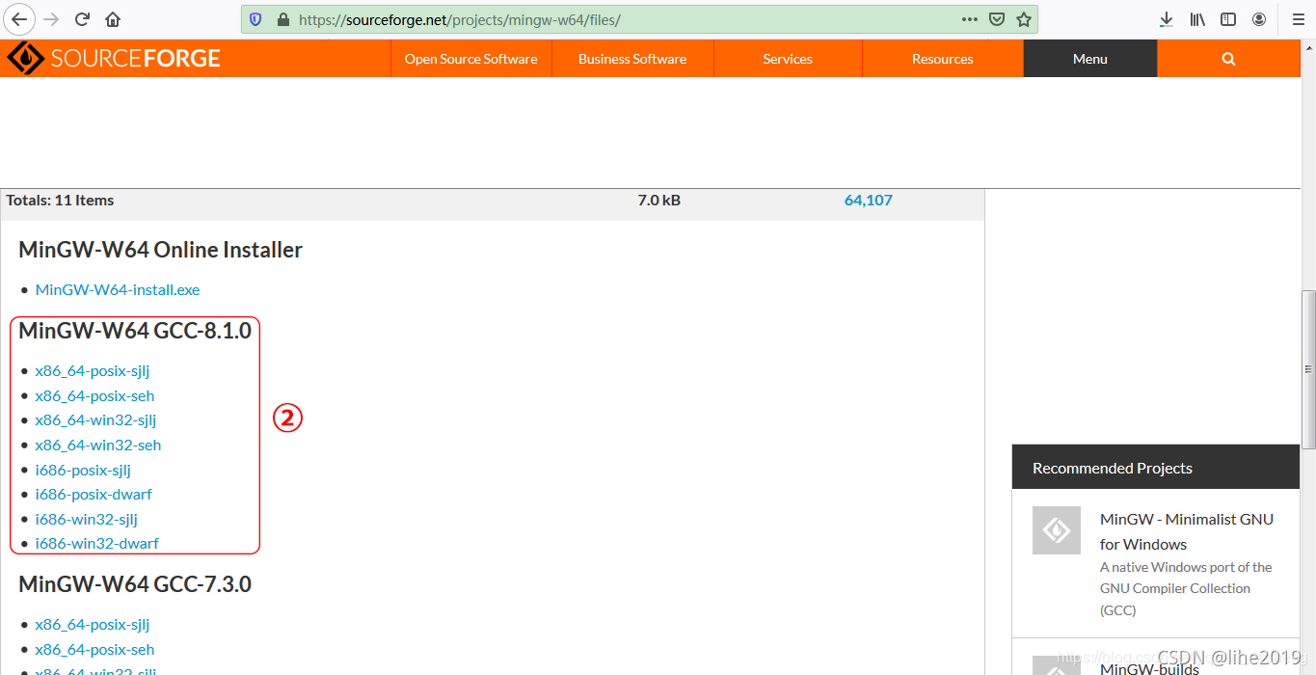
Task: Show site security padlock info
Action: [x=282, y=19]
